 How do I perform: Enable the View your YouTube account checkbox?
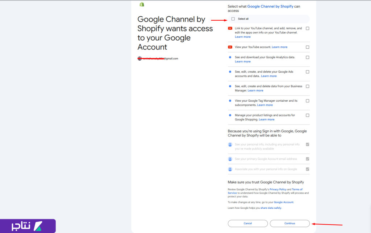pos(307,47)
